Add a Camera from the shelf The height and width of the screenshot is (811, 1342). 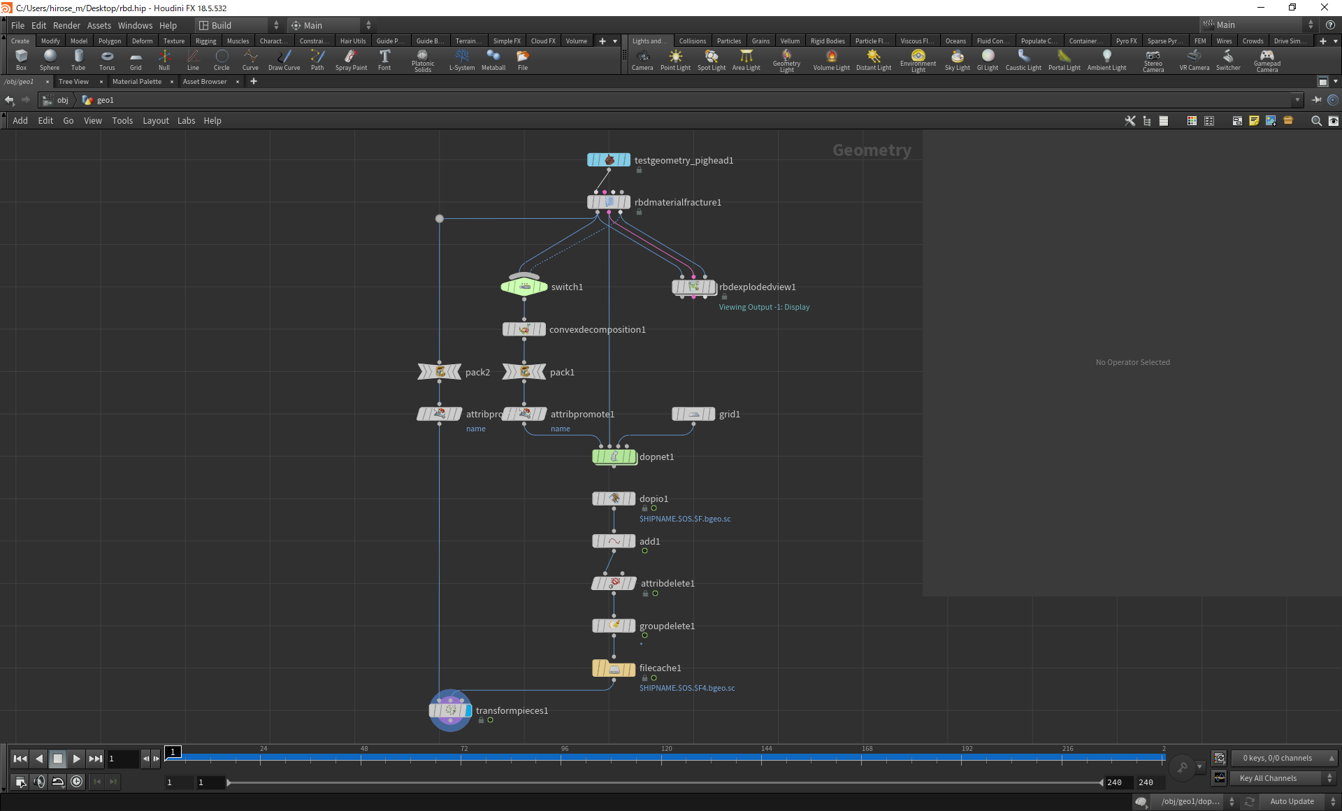642,60
